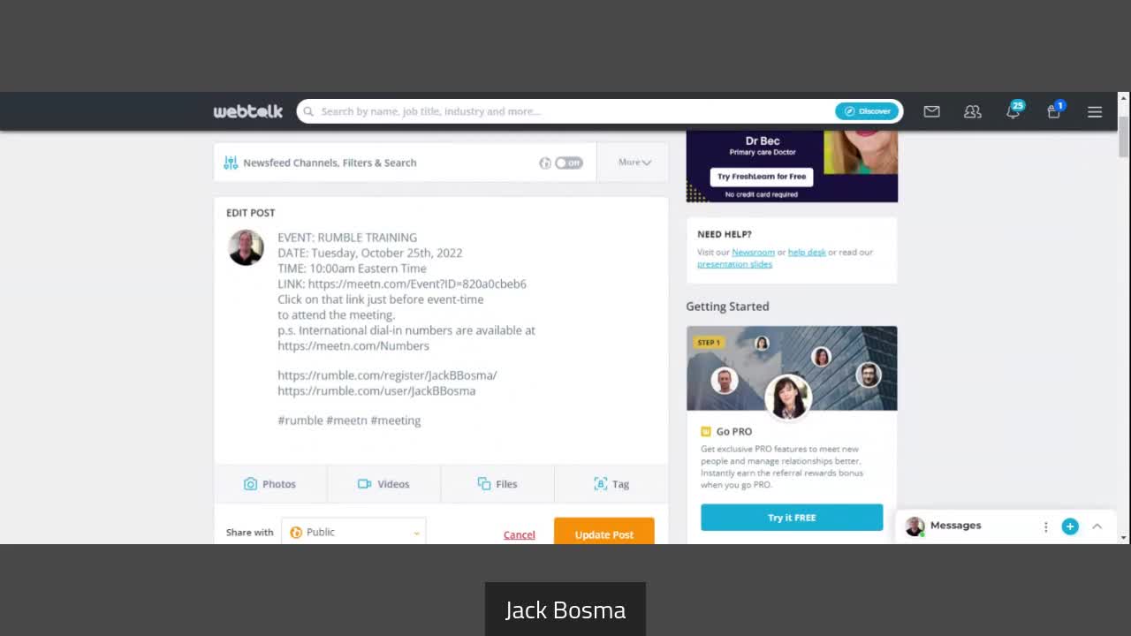Screen dimensions: 1131x636
Task: Click the Videos camera icon
Action: click(x=364, y=484)
